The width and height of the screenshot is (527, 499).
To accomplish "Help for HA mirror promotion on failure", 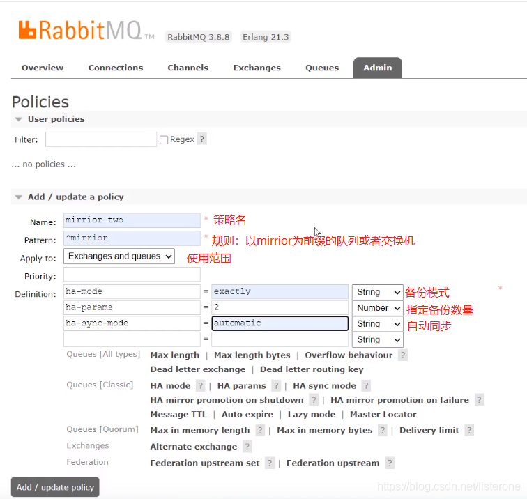I will point(480,400).
